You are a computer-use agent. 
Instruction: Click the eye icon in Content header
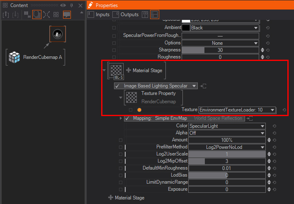(x=63, y=5)
